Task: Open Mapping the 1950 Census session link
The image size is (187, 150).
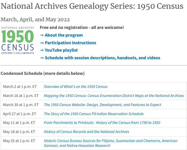Action: [114, 96]
